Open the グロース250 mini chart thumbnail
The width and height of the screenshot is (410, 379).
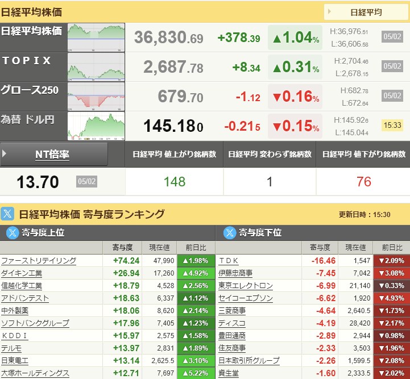tap(96, 97)
